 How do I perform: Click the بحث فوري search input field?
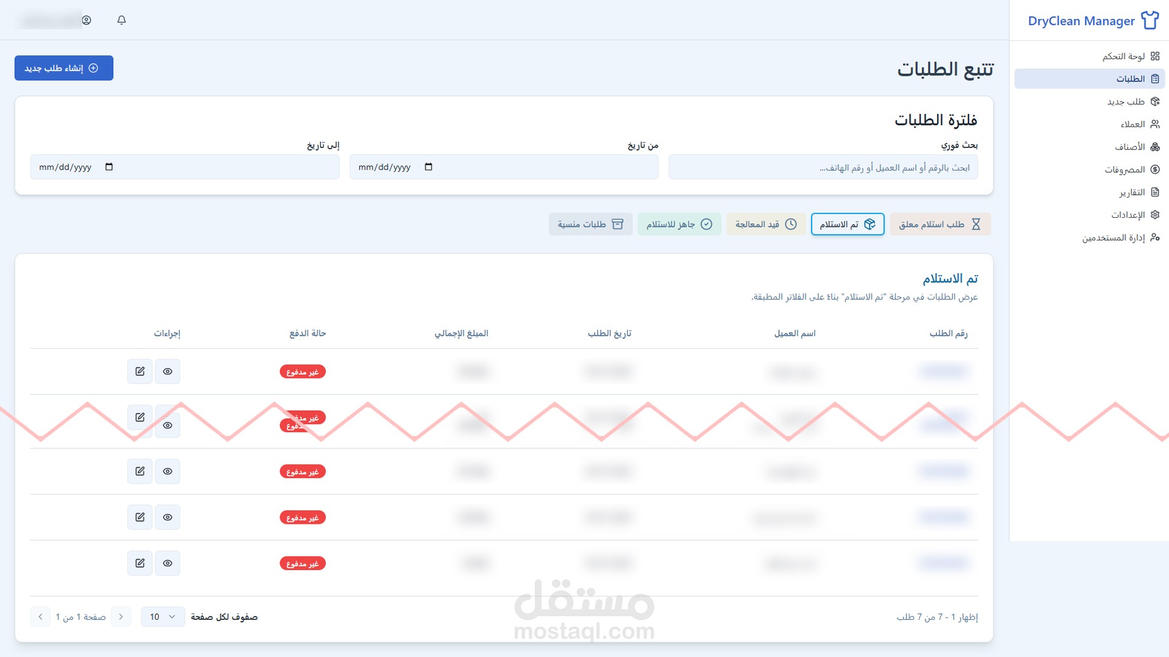click(823, 167)
